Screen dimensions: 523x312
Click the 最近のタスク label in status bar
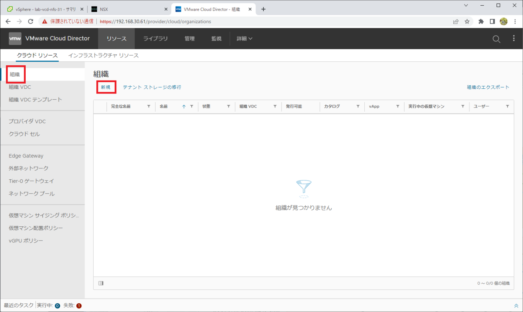pos(18,305)
